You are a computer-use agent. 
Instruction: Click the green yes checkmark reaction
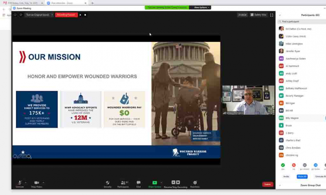pos(283,165)
